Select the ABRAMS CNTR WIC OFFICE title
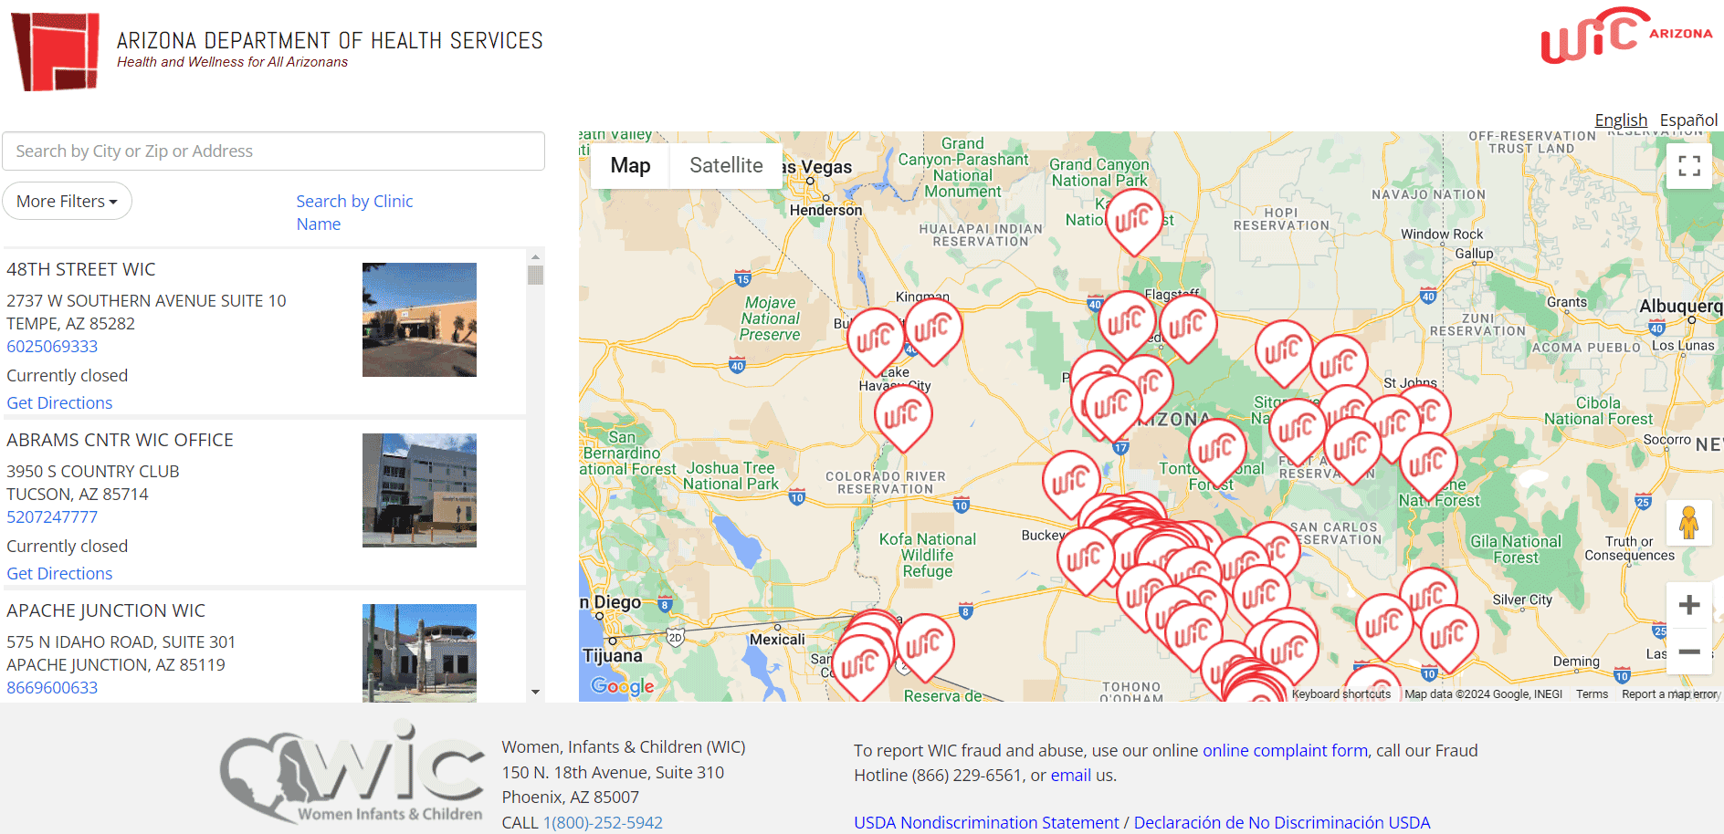The height and width of the screenshot is (834, 1724). click(120, 440)
